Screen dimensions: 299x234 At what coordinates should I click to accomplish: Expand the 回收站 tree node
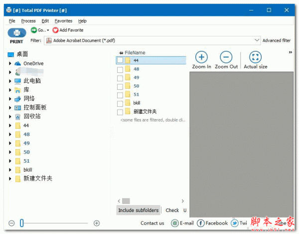point(10,116)
